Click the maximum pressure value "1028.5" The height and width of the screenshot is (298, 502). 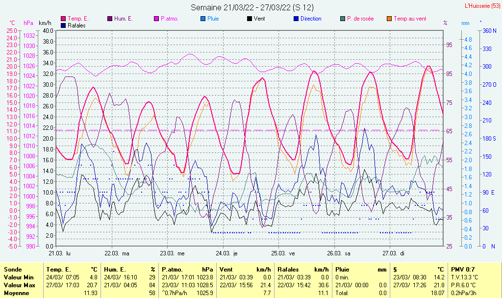pyautogui.click(x=205, y=285)
